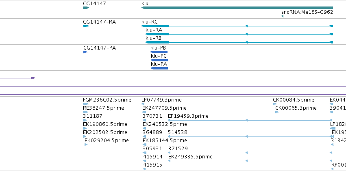Select the snoRNA:Me18S-G962 arrow glyph
The height and width of the screenshot is (171, 346).
tap(283, 16)
